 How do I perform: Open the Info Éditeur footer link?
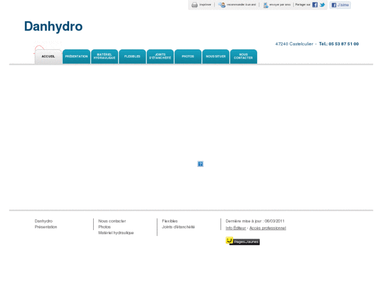[235, 228]
